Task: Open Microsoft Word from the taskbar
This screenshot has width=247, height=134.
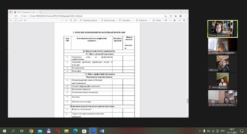Action: tap(102, 131)
